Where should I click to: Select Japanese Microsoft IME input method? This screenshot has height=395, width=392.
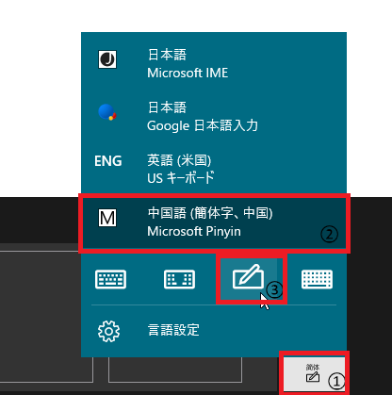pos(214,64)
